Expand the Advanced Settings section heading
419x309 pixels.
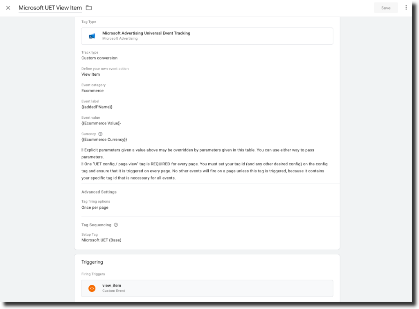(99, 192)
